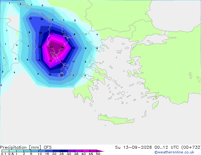This screenshot has height=155, width=201.
Task: Open the weatheronline.co.uk copyright link
Action: point(174,152)
